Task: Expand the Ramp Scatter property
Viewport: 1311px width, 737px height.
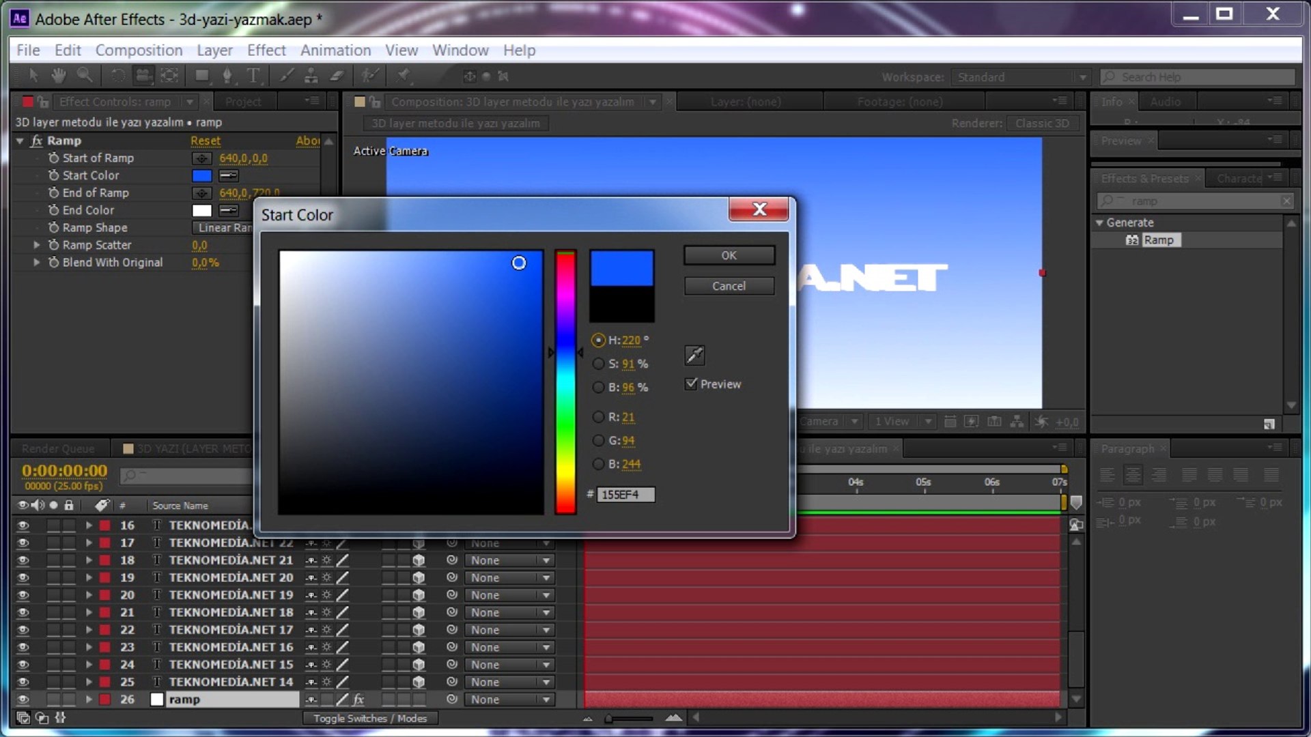Action: (37, 245)
